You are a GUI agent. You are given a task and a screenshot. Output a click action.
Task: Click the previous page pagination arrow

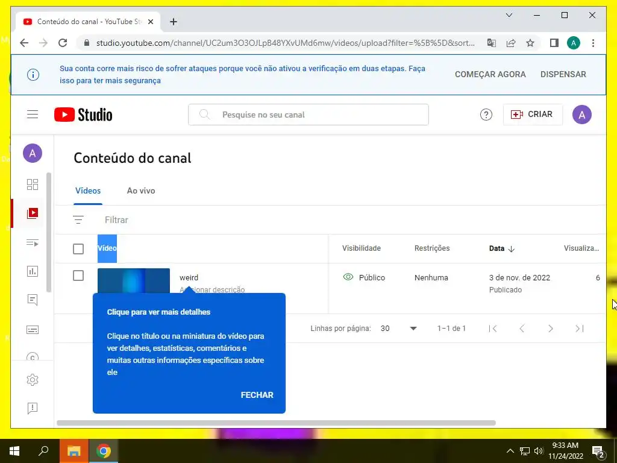click(x=522, y=329)
